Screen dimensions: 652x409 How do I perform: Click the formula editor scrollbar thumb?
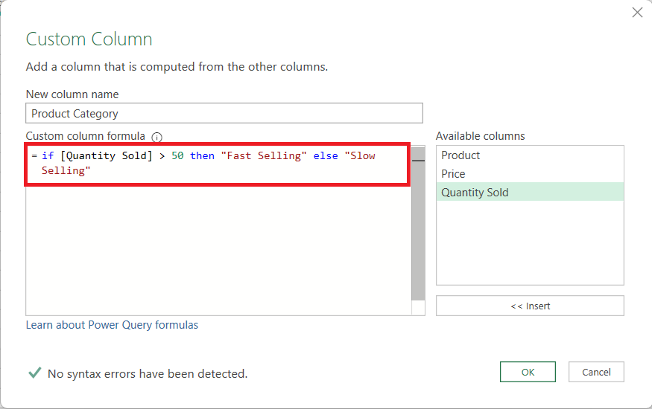tap(418, 230)
